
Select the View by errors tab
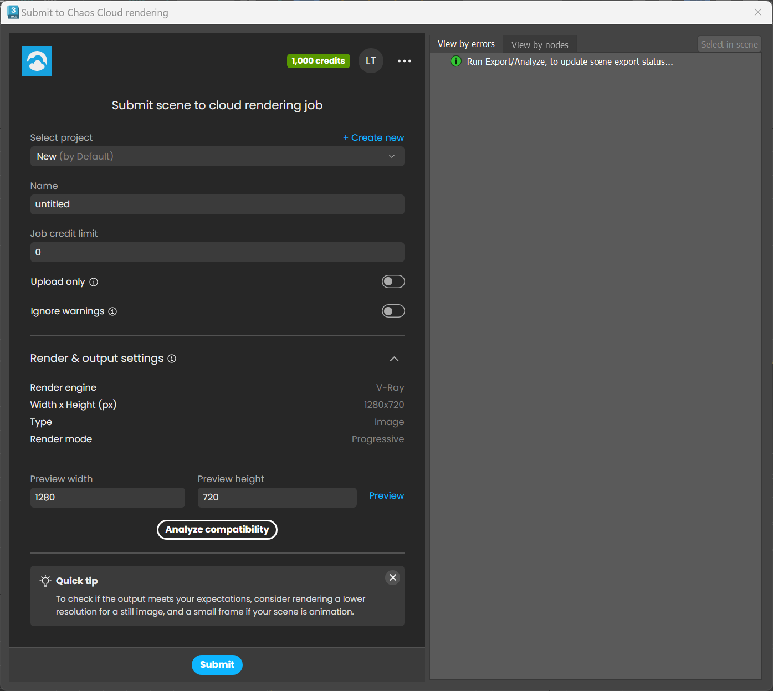tap(466, 44)
